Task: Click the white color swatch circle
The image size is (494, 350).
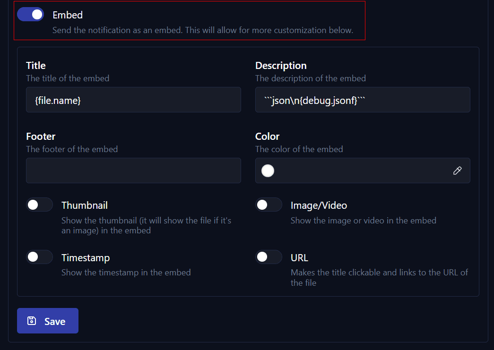Action: [268, 171]
